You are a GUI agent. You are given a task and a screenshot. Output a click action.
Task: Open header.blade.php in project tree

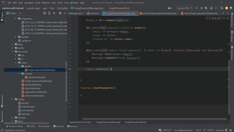tap(35, 77)
